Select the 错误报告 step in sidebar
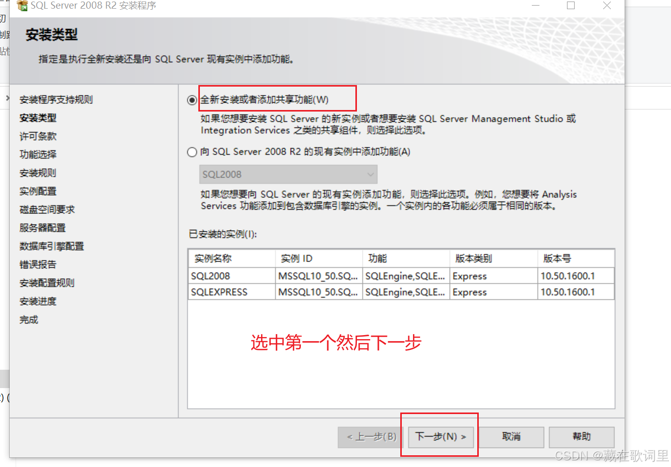The image size is (671, 467). tap(38, 264)
